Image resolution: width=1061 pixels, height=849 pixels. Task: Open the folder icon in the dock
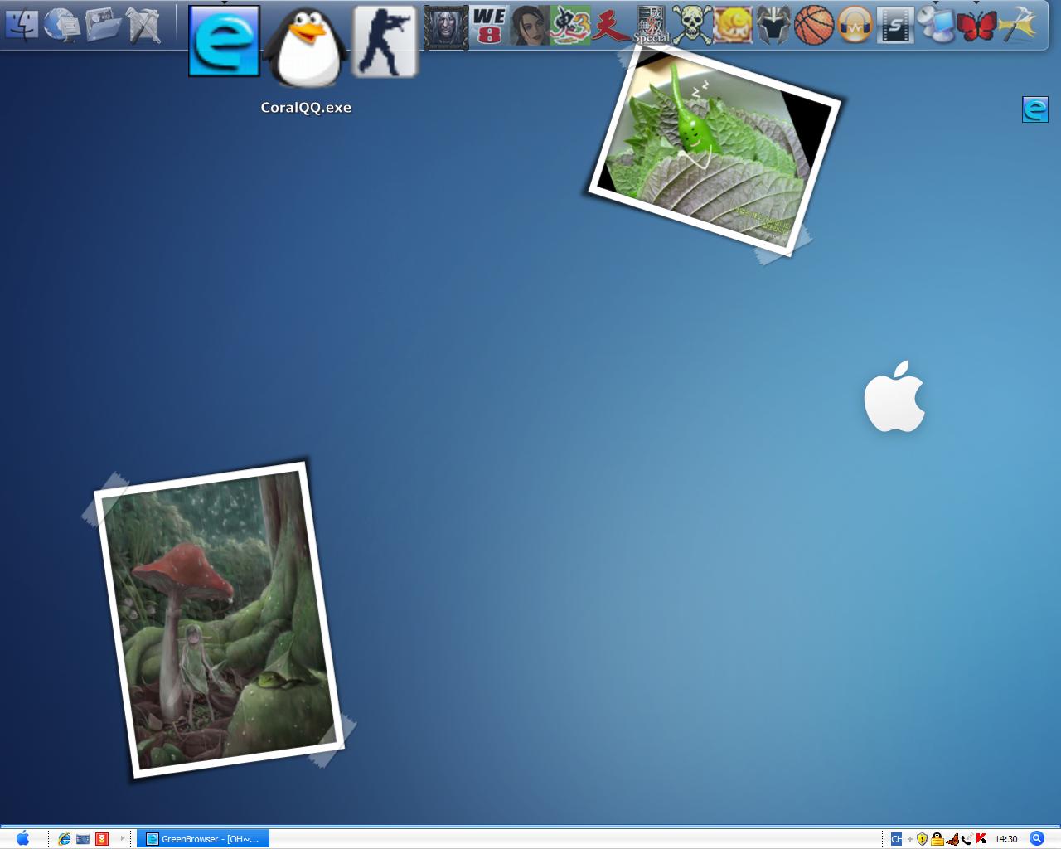pos(103,25)
